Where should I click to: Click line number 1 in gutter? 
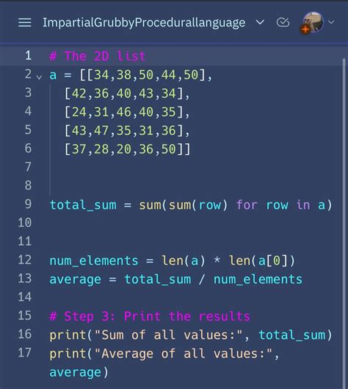[29, 55]
